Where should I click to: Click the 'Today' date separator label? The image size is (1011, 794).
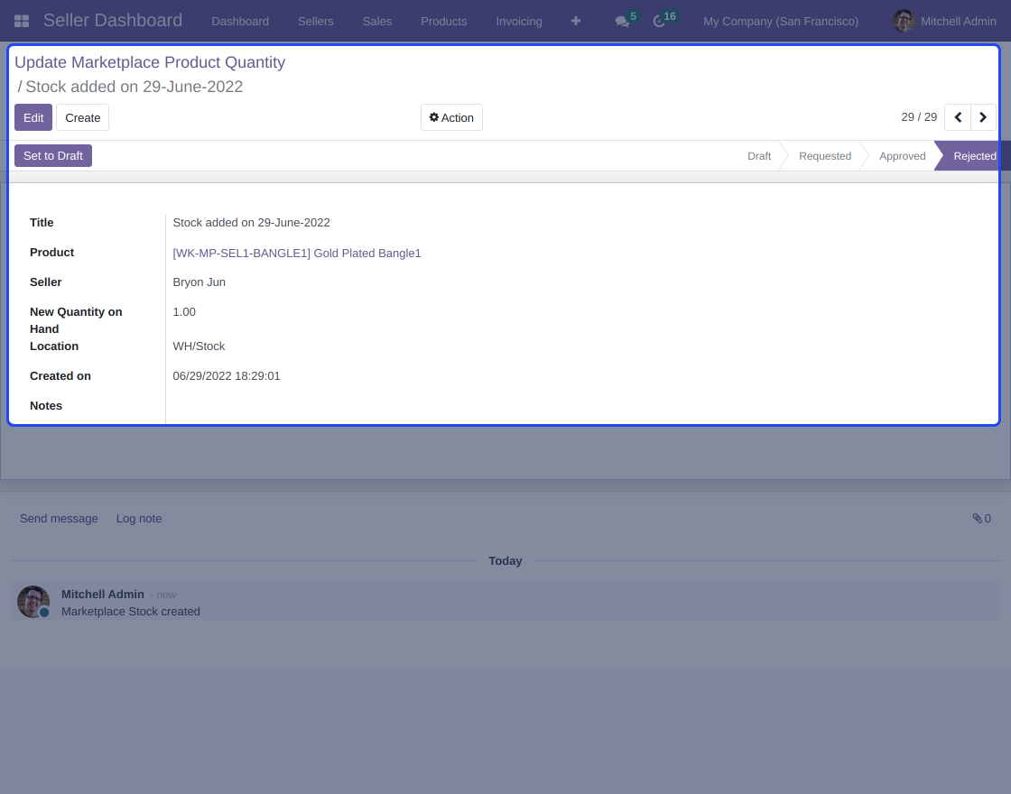[505, 560]
